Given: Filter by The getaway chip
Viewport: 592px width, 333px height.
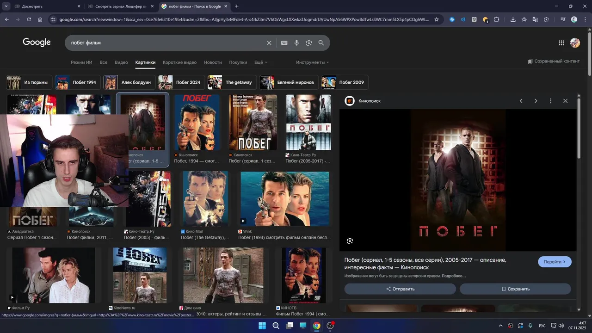Looking at the screenshot, I should point(232,82).
